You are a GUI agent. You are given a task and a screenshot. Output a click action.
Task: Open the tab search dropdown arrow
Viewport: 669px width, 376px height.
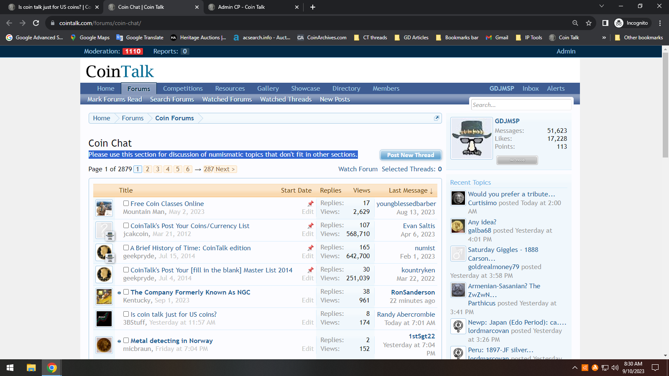click(x=601, y=6)
